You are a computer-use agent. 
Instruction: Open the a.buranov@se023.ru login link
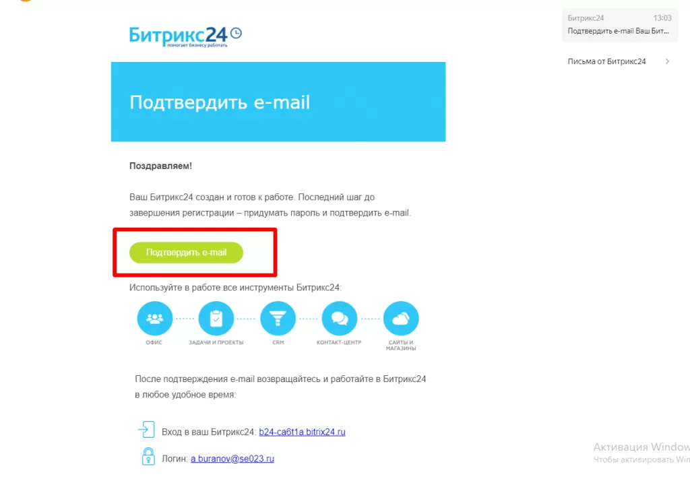(232, 458)
